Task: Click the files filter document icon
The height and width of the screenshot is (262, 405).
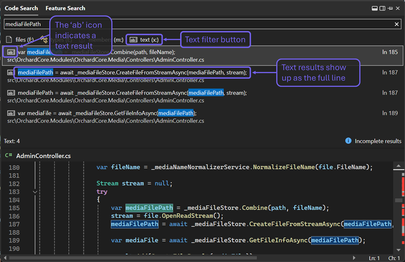Action: point(9,40)
